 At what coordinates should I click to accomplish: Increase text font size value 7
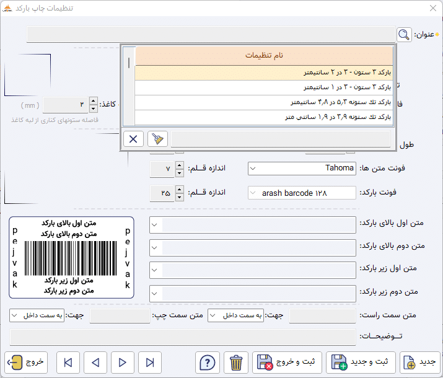pyautogui.click(x=180, y=165)
